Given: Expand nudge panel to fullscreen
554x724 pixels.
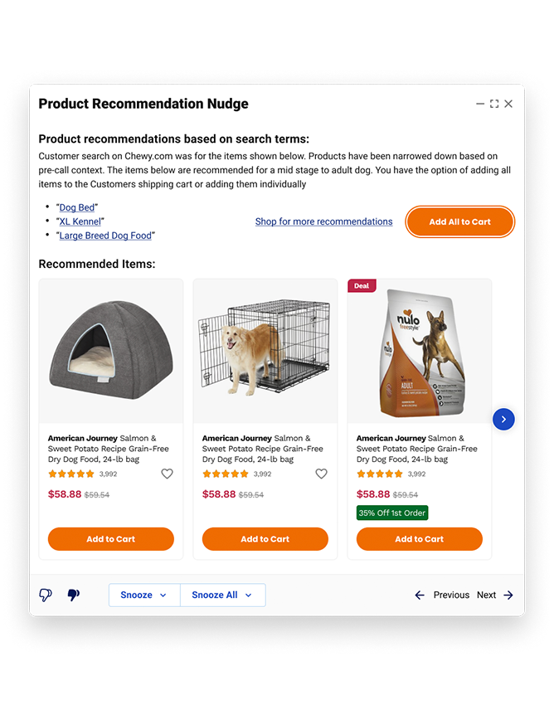Looking at the screenshot, I should [x=494, y=104].
